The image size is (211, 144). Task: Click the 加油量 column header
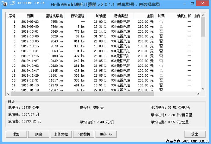[x=101, y=16]
